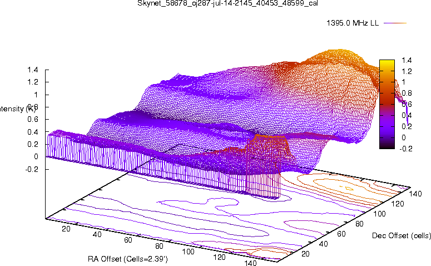Click the 60 tick on the Dec Offset axis
Image resolution: width=431 pixels, height=266 pixels.
coord(341,234)
